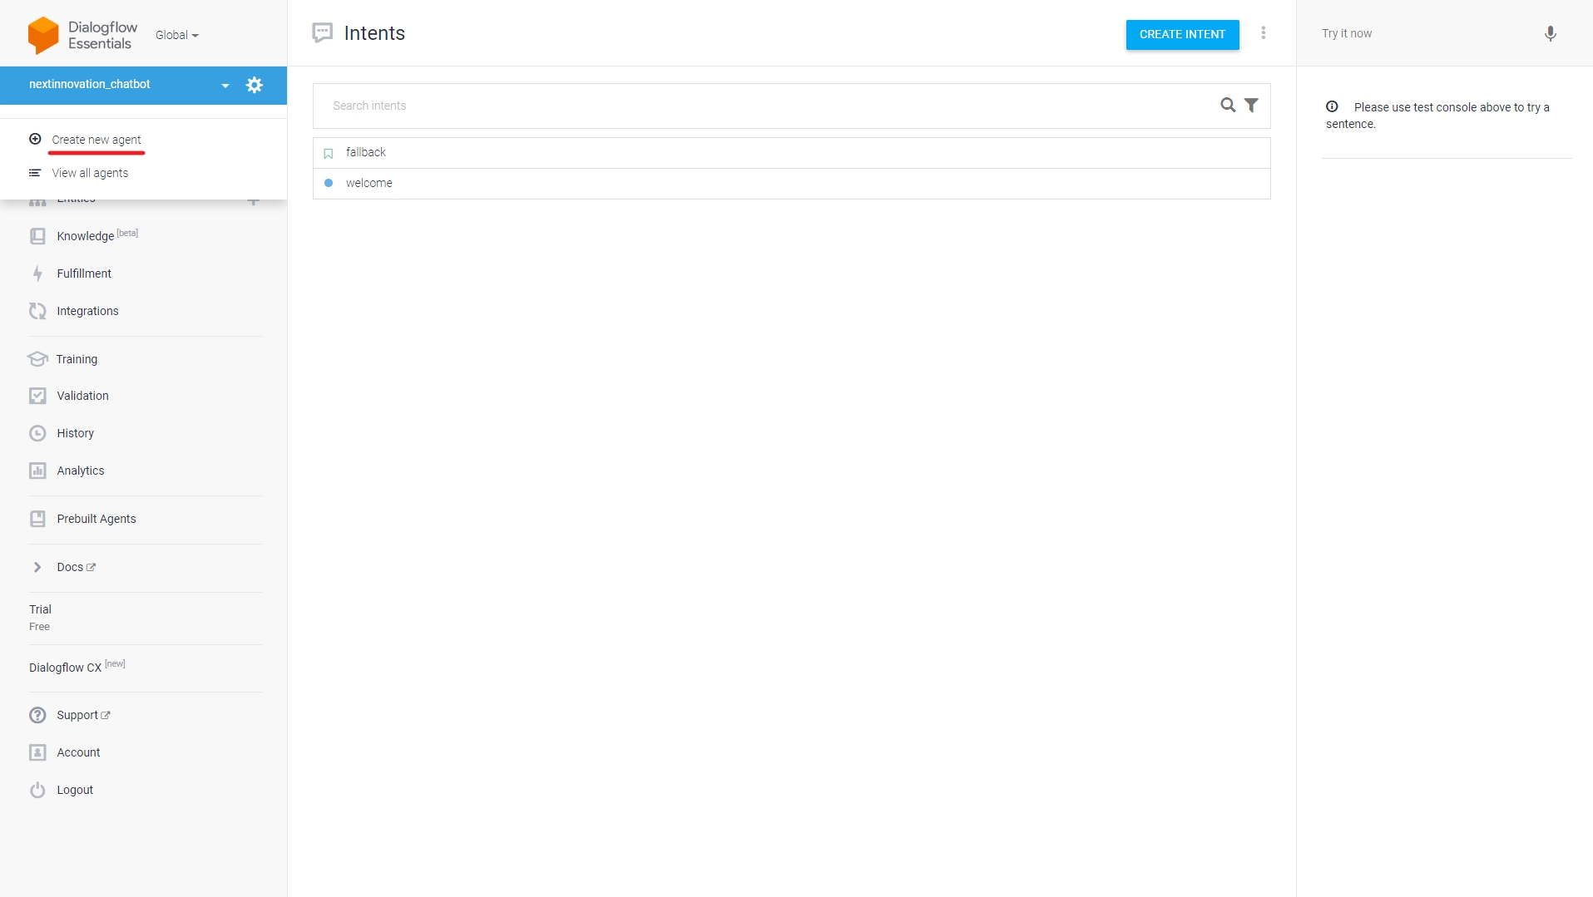The width and height of the screenshot is (1593, 897).
Task: Click the CREATE INTENT button
Action: (x=1182, y=34)
